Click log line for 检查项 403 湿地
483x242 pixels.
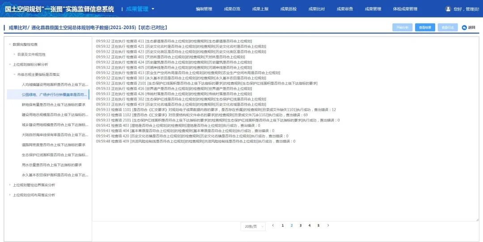point(178,125)
